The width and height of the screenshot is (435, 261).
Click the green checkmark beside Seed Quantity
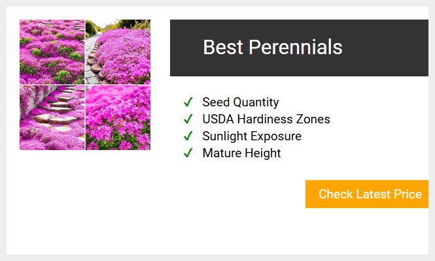point(188,102)
